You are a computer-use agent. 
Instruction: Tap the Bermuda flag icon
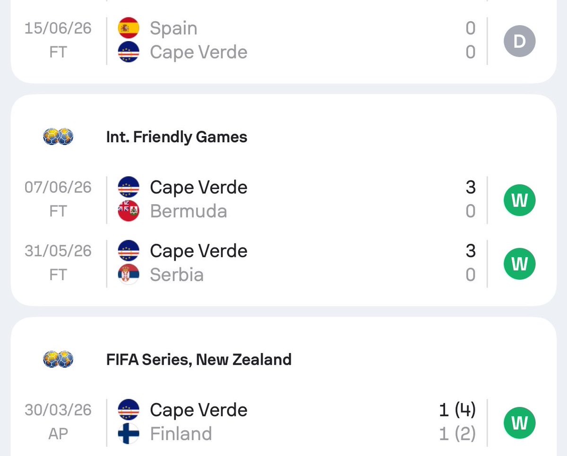pos(129,211)
